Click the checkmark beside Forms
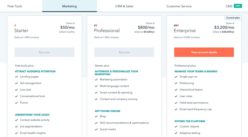Screen dimensions: 248x137 tap(16, 103)
